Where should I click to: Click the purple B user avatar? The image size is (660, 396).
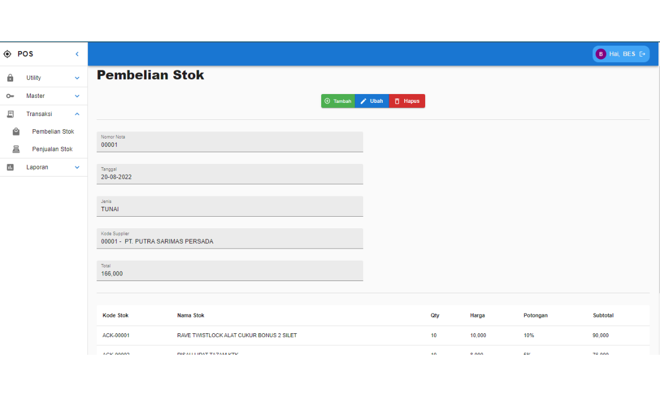point(601,54)
